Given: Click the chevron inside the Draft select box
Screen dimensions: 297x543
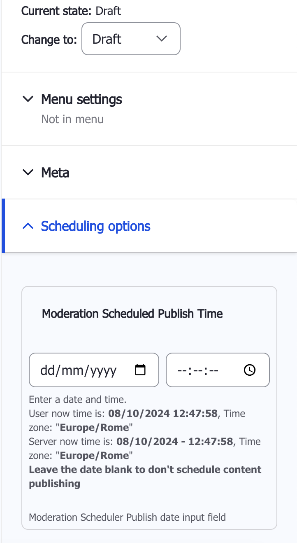Looking at the screenshot, I should click(x=162, y=39).
